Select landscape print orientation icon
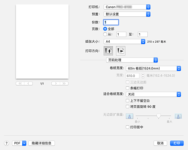The width and height of the screenshot is (188, 150). click(x=120, y=51)
